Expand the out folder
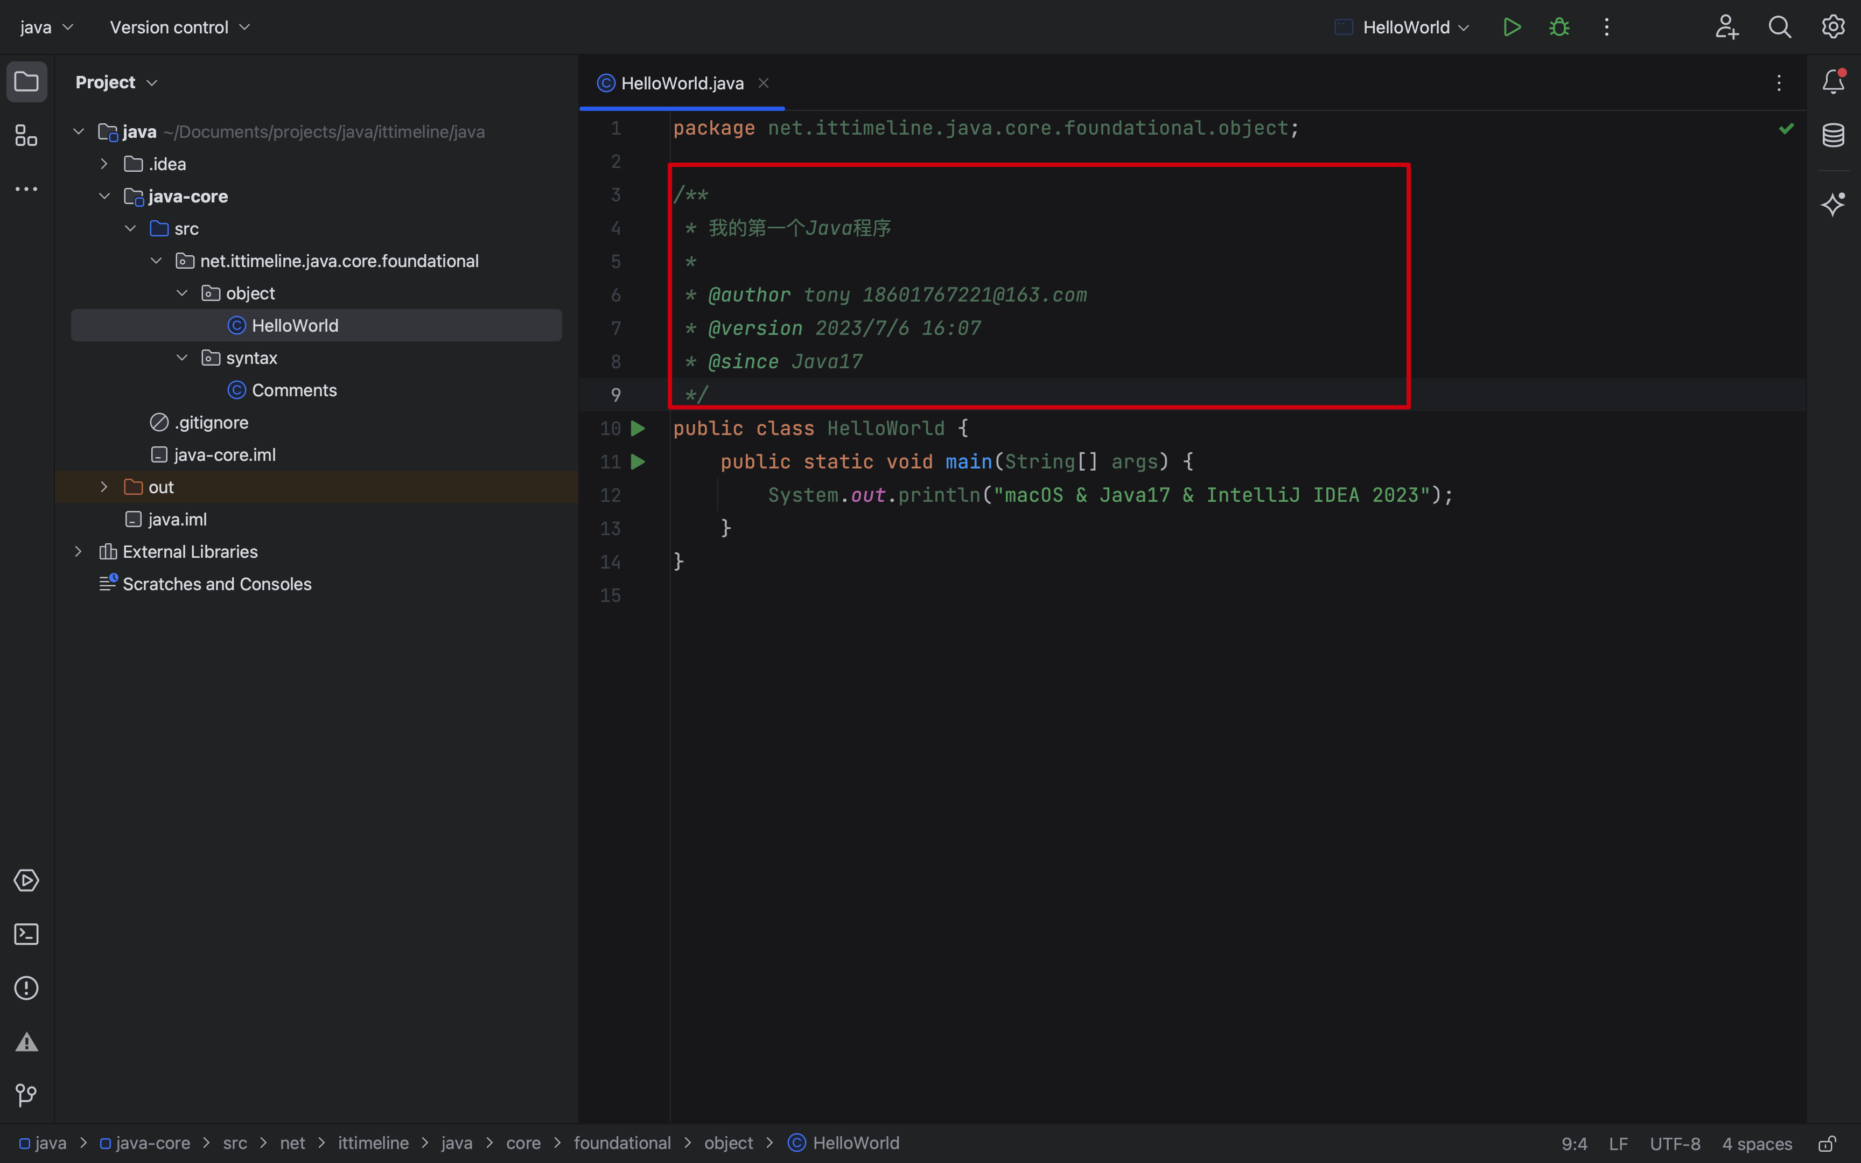The width and height of the screenshot is (1861, 1163). pos(104,487)
